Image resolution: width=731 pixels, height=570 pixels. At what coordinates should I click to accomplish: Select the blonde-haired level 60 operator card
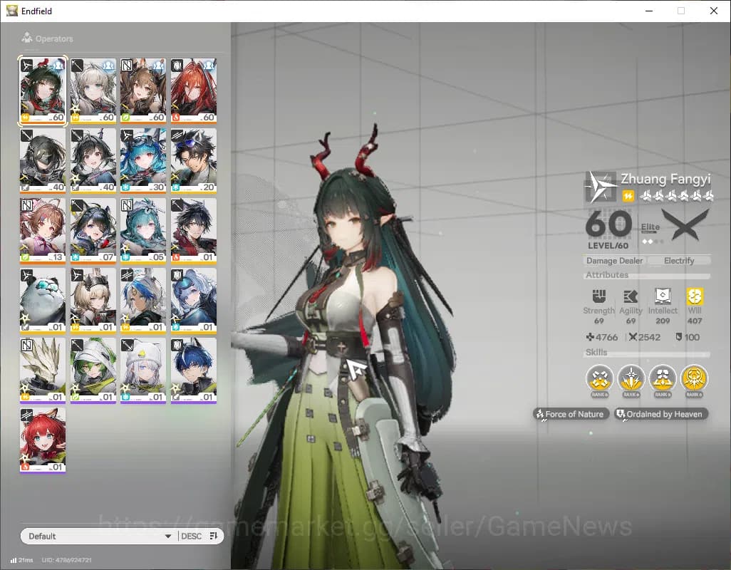[x=93, y=91]
